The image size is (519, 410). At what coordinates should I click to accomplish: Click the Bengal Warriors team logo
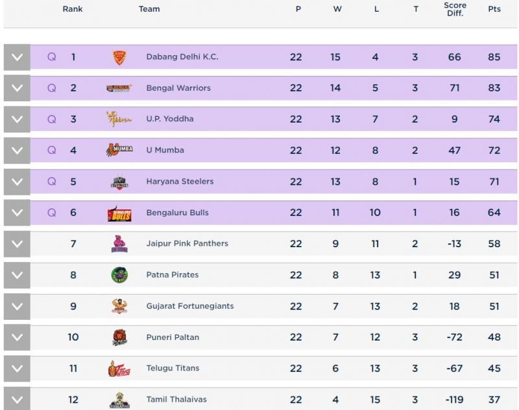119,88
